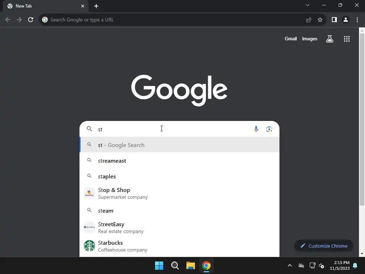Click the page vertical scrollbar

(x=362, y=119)
